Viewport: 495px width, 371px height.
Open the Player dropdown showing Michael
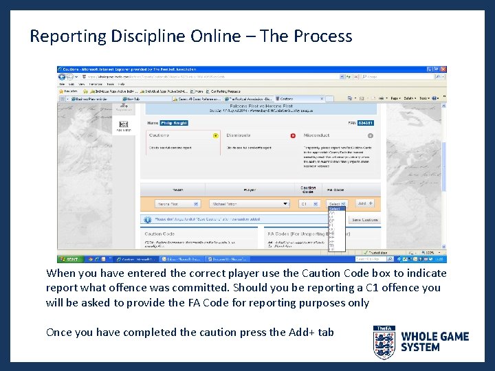(x=250, y=204)
